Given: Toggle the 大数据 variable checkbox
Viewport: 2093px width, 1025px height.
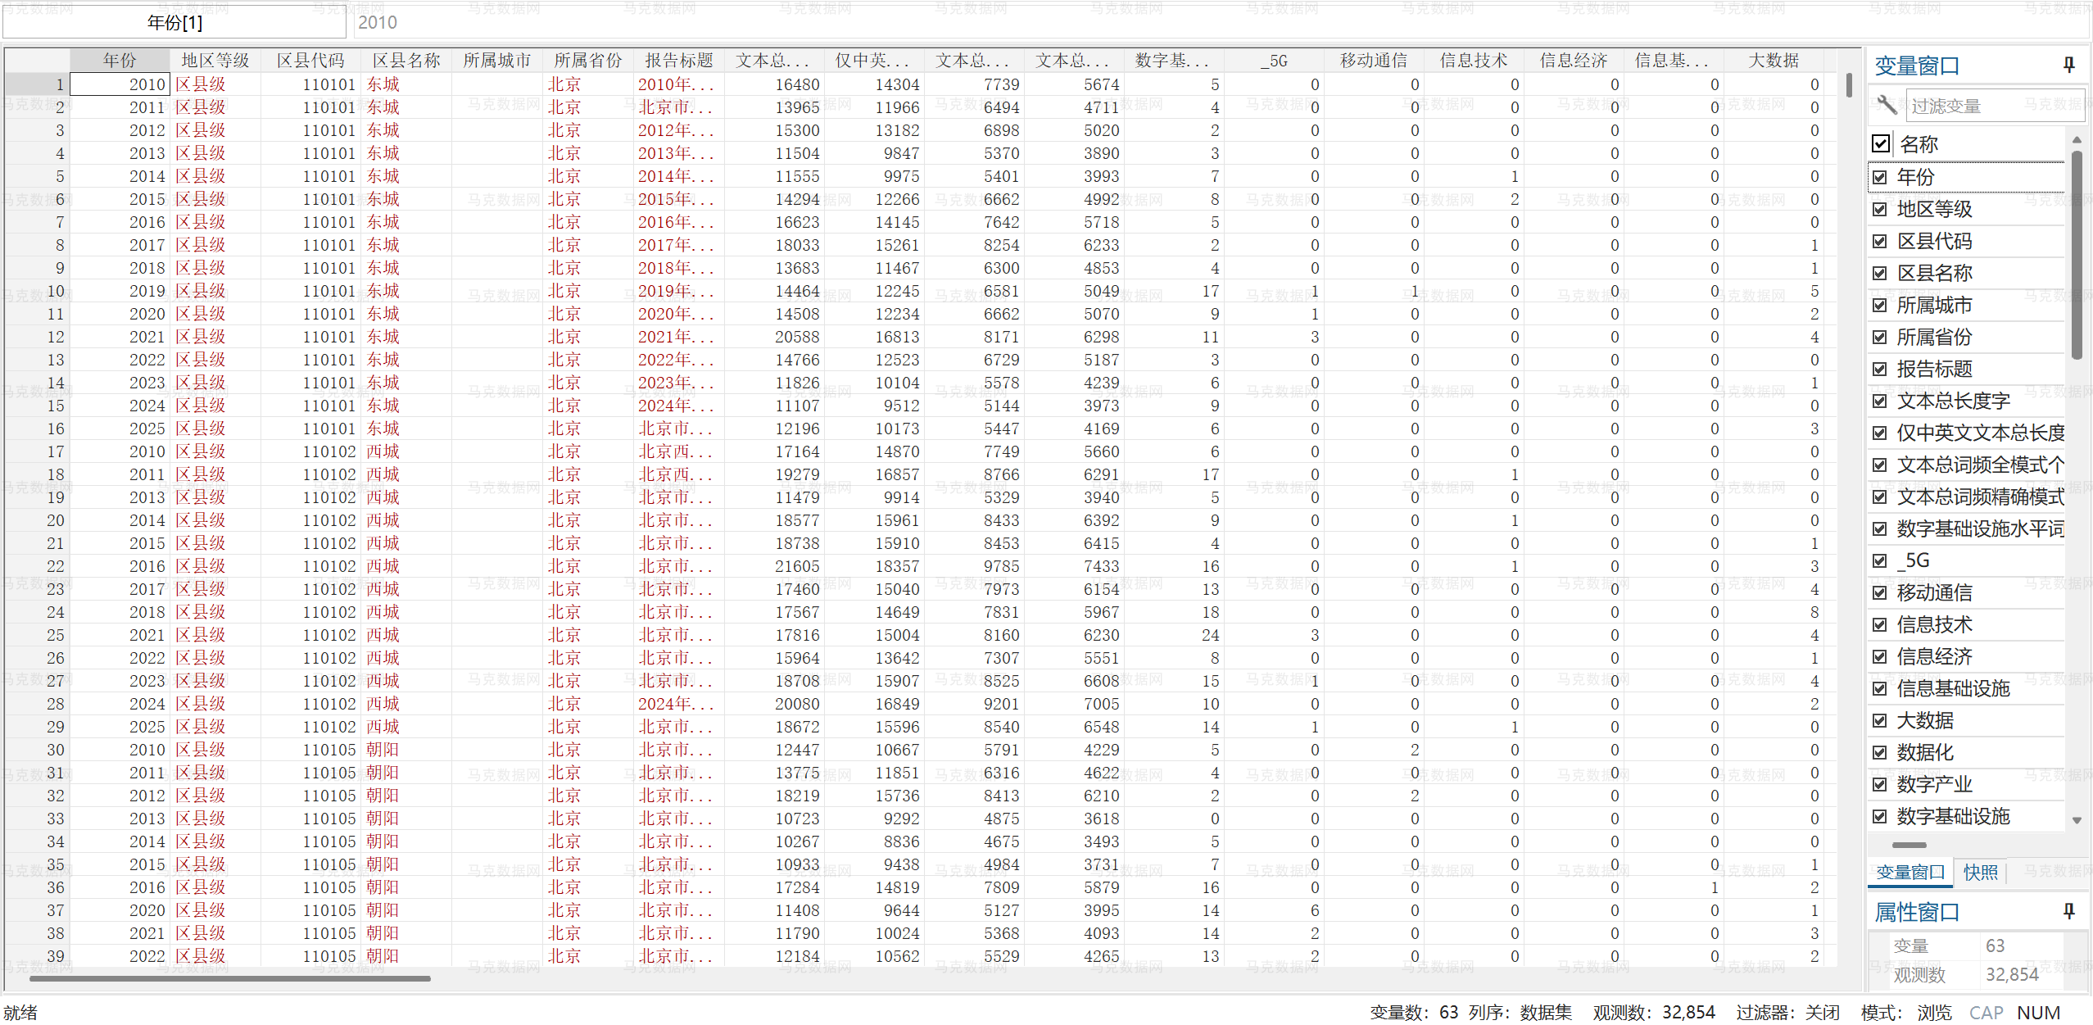Looking at the screenshot, I should [1880, 720].
